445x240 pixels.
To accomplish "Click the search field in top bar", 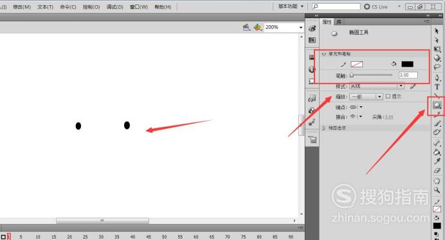I will 336,6.
